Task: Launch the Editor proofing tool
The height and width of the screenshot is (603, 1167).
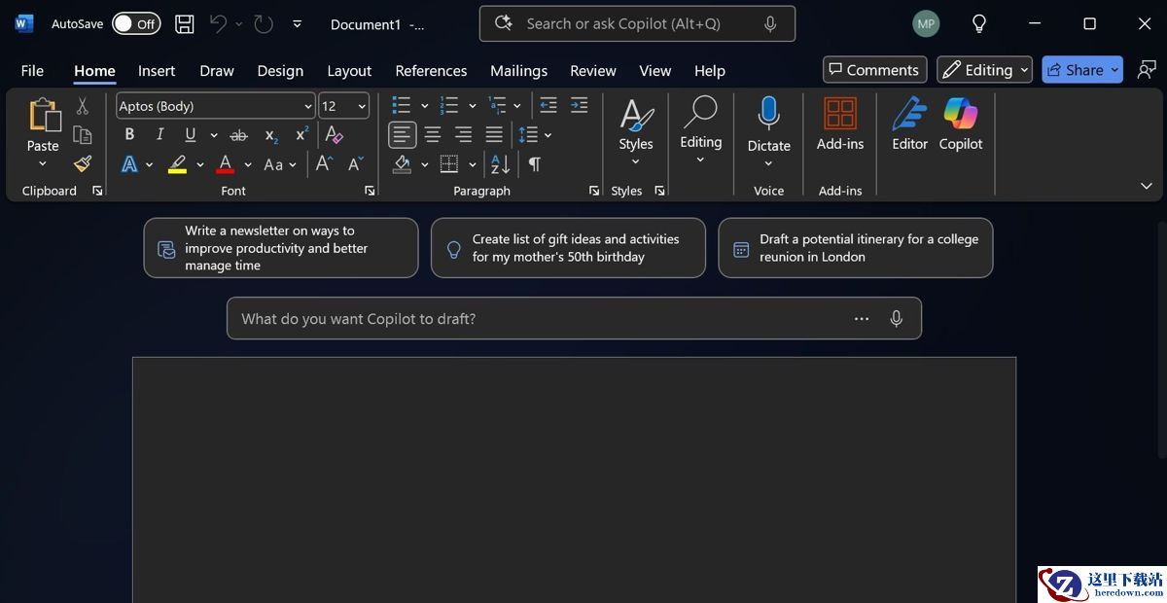Action: pyautogui.click(x=909, y=124)
